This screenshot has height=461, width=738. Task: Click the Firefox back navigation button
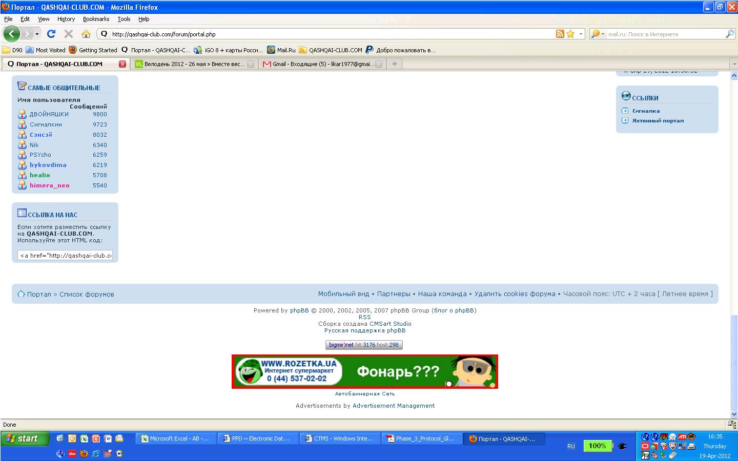click(12, 34)
